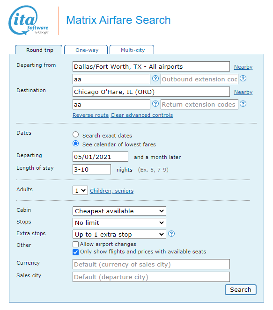This screenshot has width=273, height=310.
Task: Enable Allow airport changes checkbox
Action: [x=75, y=245]
